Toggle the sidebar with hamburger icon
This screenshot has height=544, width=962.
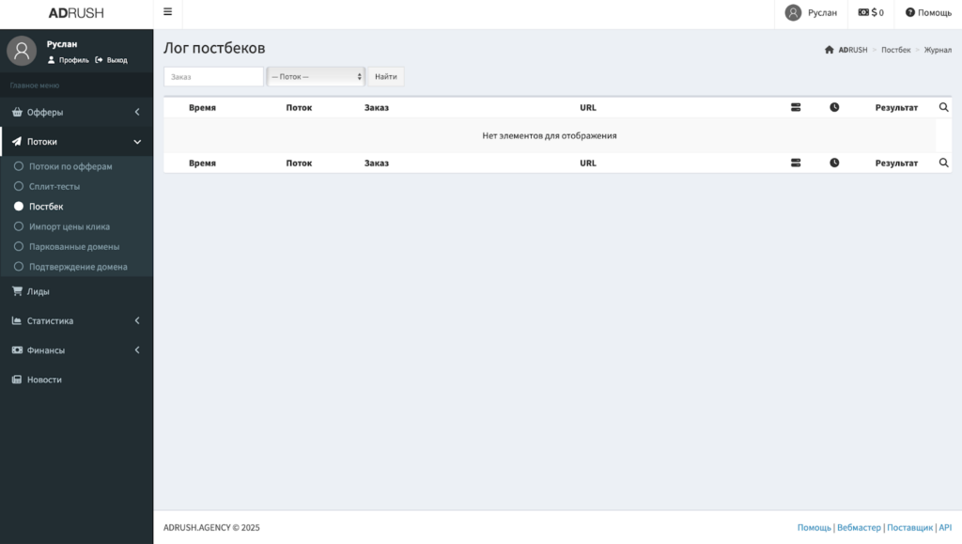pyautogui.click(x=167, y=12)
